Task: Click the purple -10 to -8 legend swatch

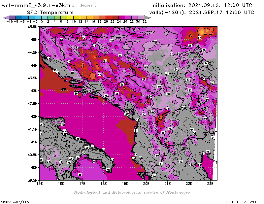Action: (x=13, y=17)
